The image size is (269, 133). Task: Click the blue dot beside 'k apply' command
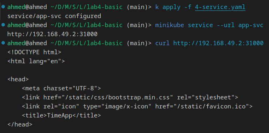[3, 7]
